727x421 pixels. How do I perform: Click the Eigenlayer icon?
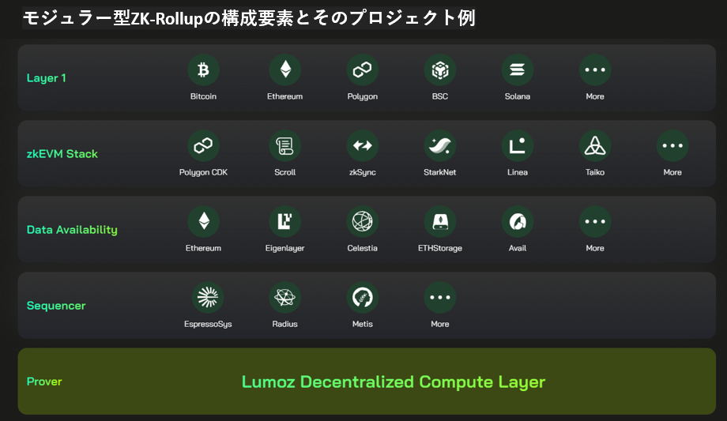pyautogui.click(x=285, y=222)
